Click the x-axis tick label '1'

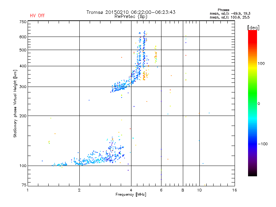28,190
